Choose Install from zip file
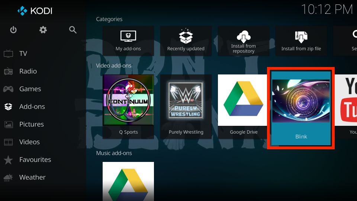This screenshot has width=357, height=201. (301, 41)
